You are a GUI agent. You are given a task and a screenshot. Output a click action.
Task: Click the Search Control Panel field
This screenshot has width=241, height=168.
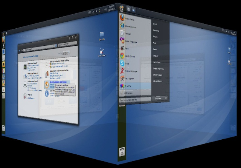(x=67, y=44)
